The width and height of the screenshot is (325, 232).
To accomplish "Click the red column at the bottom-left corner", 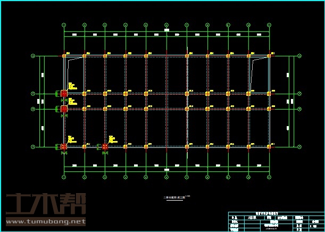I will pos(63,146).
